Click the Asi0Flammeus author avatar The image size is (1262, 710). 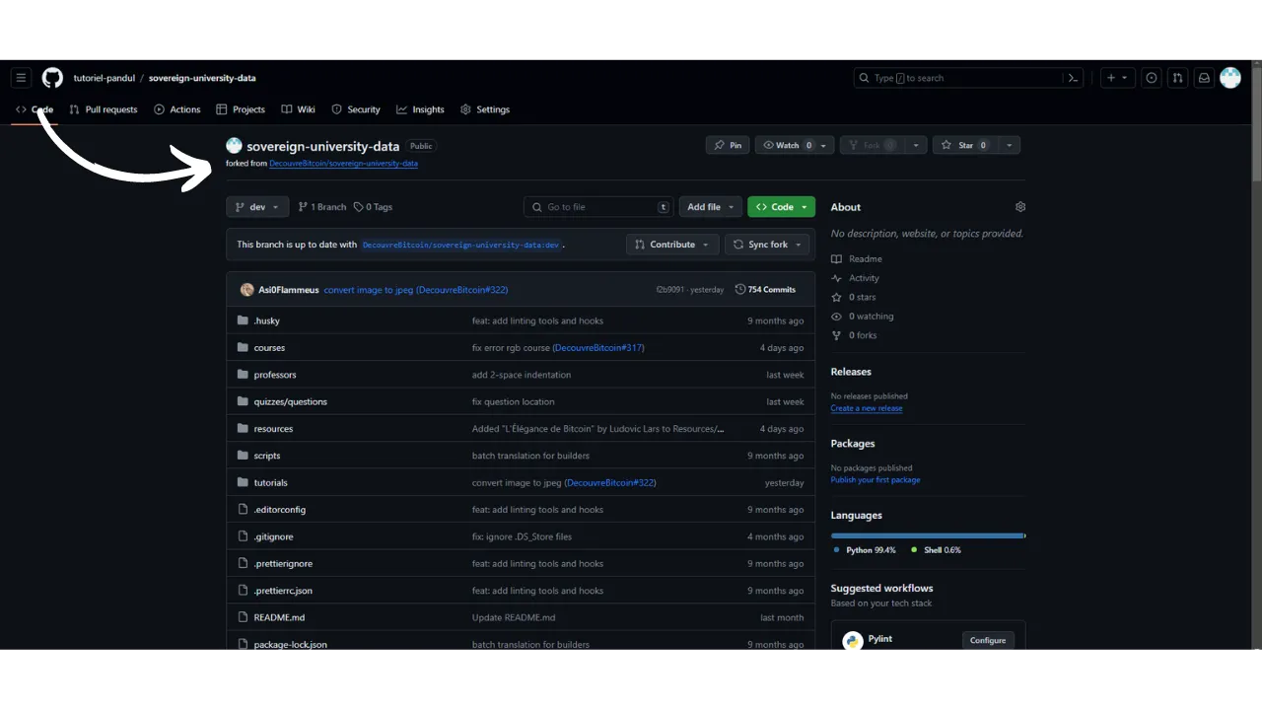click(x=246, y=290)
